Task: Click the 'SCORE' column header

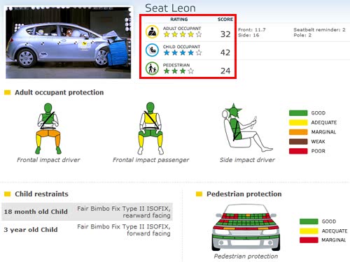Action: coord(225,20)
